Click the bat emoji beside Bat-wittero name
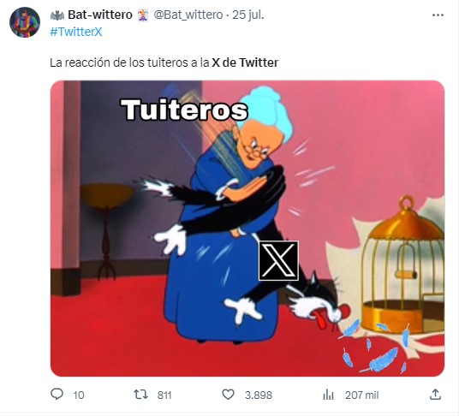 57,15
